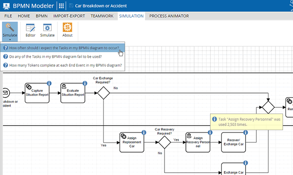Click the user icon in Assign Recovery Personnel
Viewport: 293px width, 175px height.
189,136
